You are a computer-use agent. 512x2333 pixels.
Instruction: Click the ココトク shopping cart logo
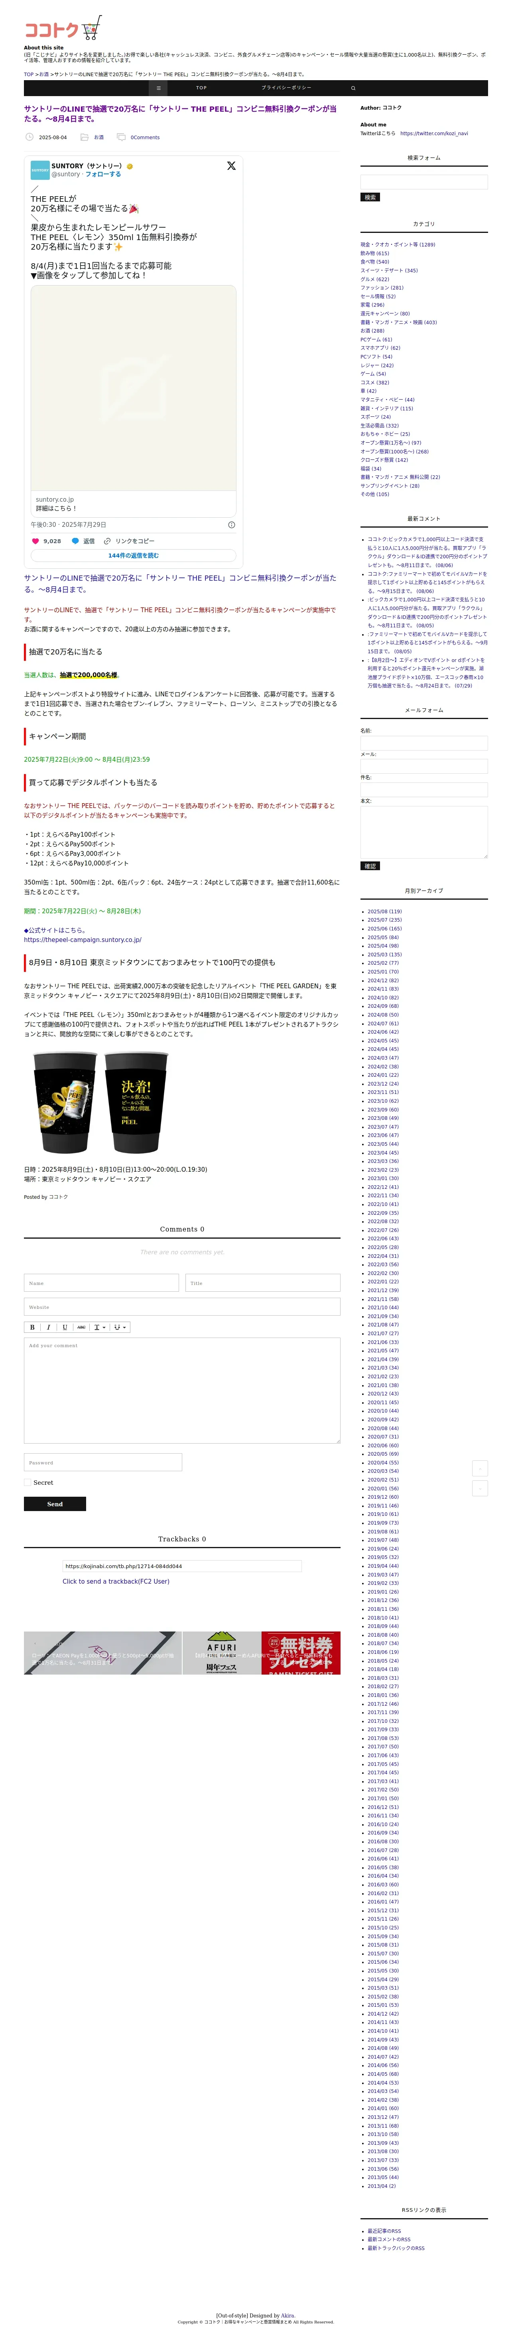pyautogui.click(x=63, y=28)
